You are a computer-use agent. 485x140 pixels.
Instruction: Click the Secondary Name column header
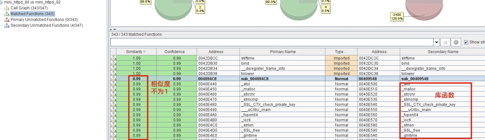[443, 52]
